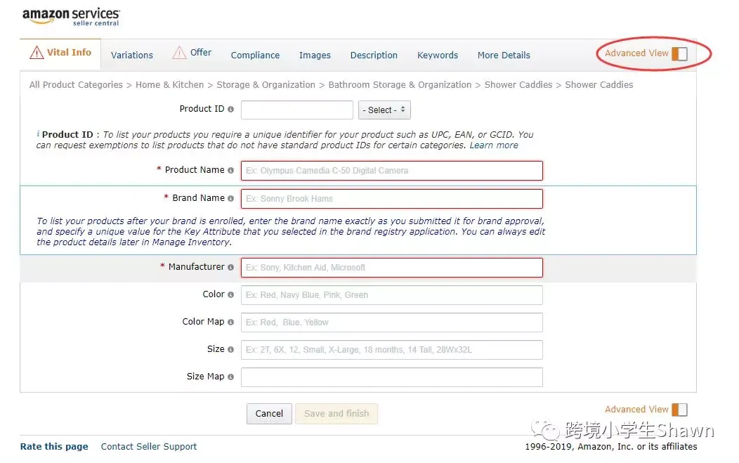The width and height of the screenshot is (739, 463).
Task: Click into the Color Map input field
Action: click(x=392, y=322)
